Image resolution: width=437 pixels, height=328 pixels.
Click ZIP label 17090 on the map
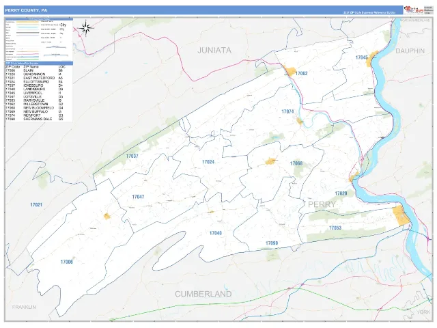point(272,243)
